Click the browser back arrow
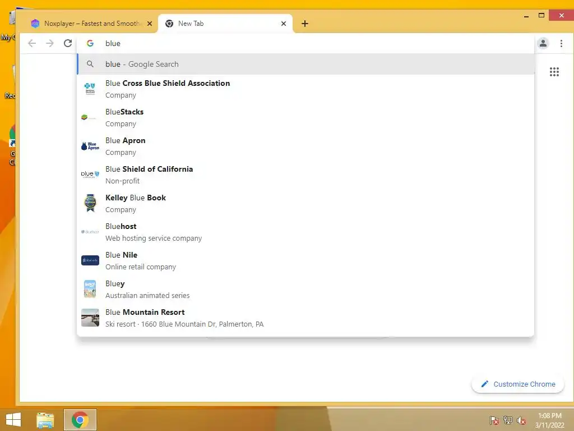Image resolution: width=574 pixels, height=431 pixels. point(32,43)
